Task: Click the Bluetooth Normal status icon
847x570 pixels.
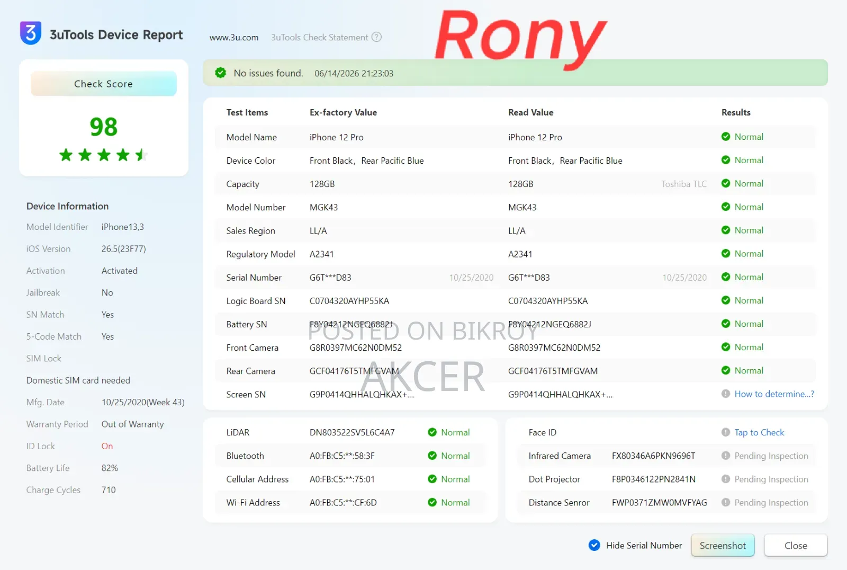Action: (432, 456)
